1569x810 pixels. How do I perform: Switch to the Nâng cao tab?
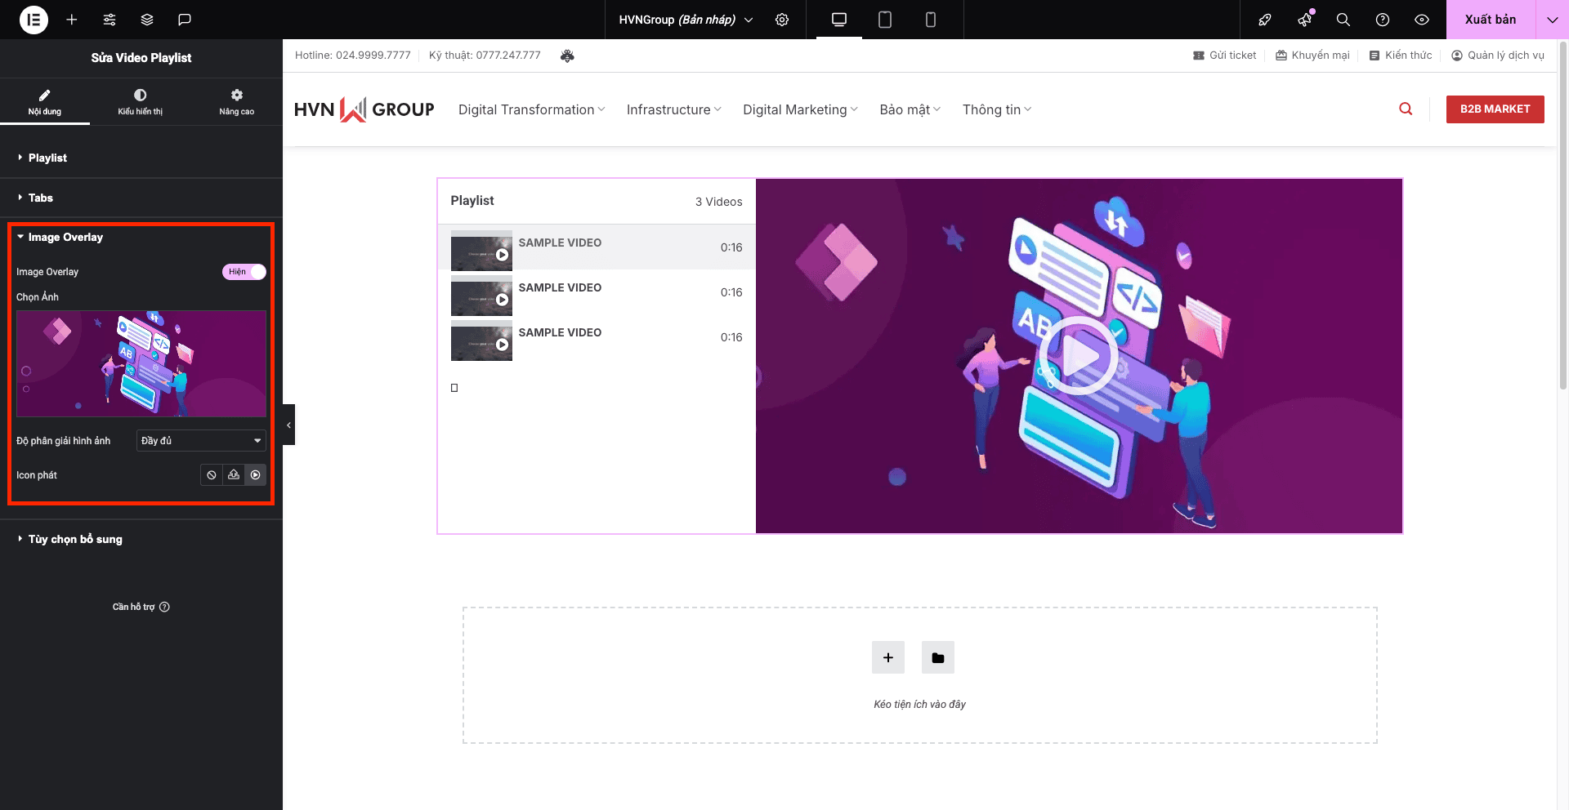pyautogui.click(x=236, y=101)
